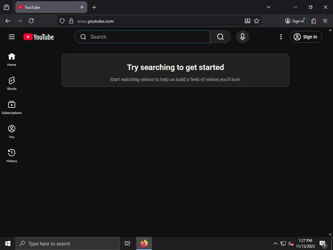Go back with browser back arrow
This screenshot has height=250, width=333.
(x=8, y=21)
